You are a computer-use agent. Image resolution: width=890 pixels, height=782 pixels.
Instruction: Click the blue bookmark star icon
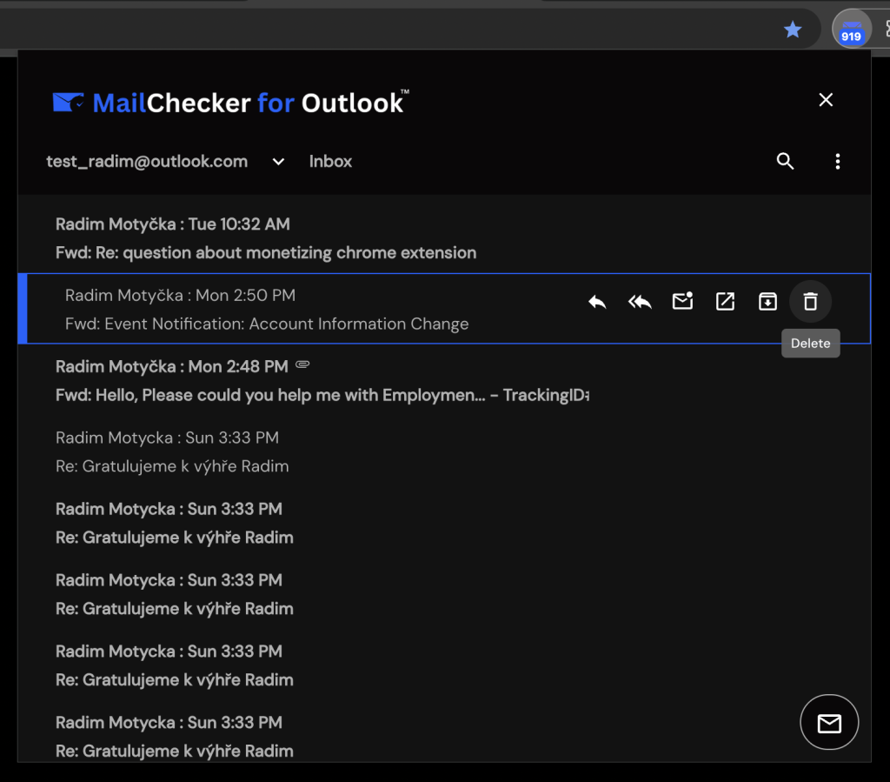pos(793,29)
